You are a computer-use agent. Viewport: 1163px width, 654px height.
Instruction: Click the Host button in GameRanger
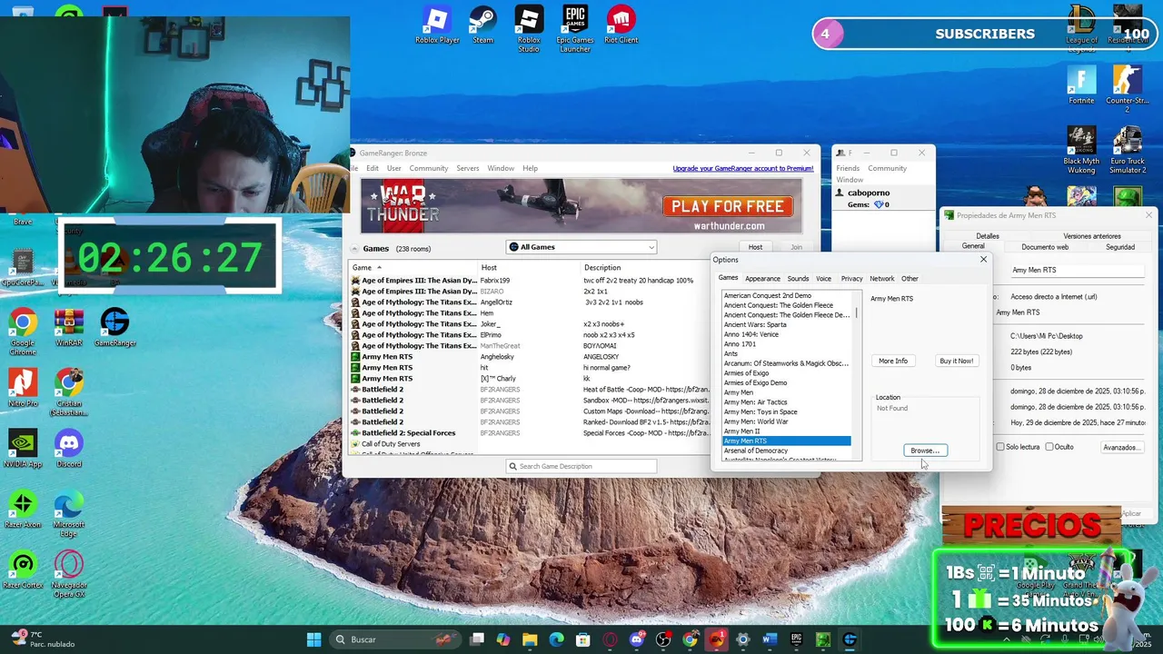coord(755,247)
